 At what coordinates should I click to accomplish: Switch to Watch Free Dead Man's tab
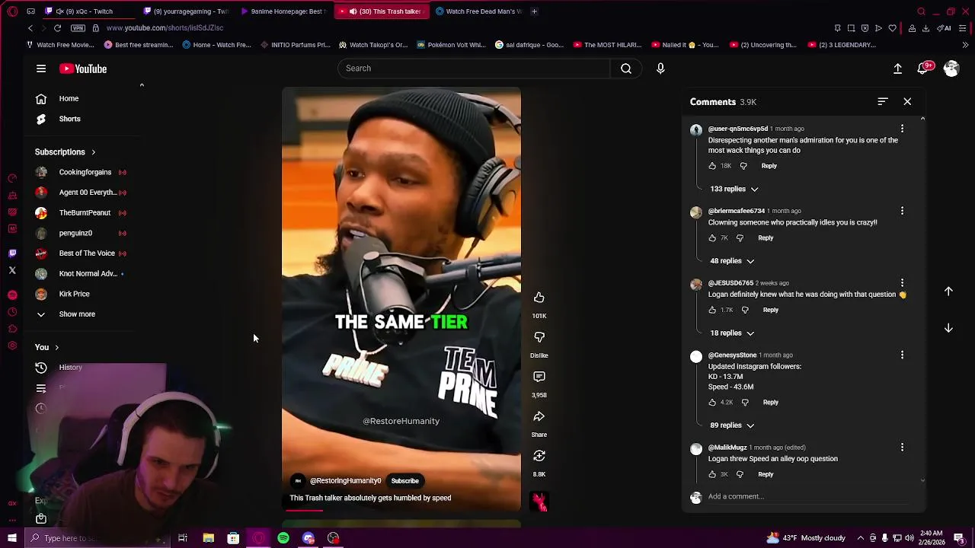[478, 11]
